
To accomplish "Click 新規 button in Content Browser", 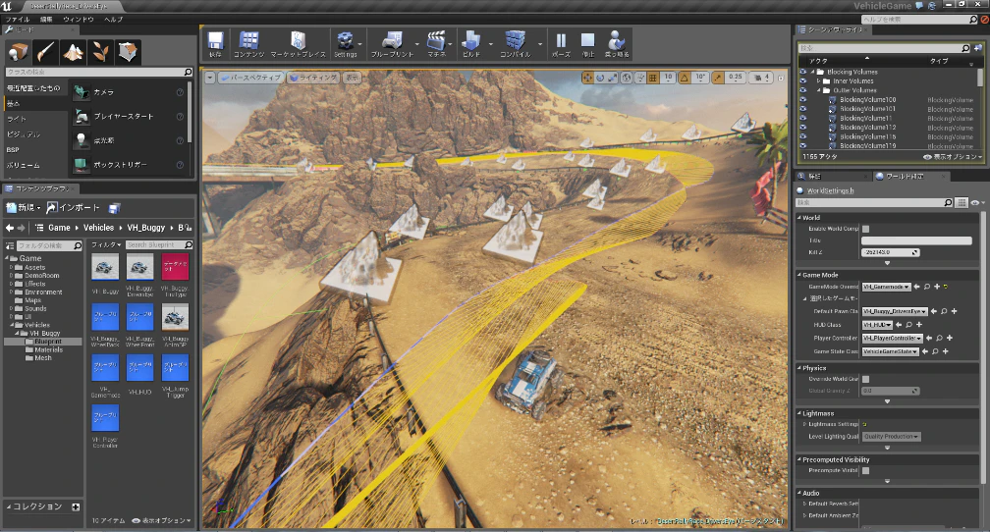I will (x=24, y=208).
